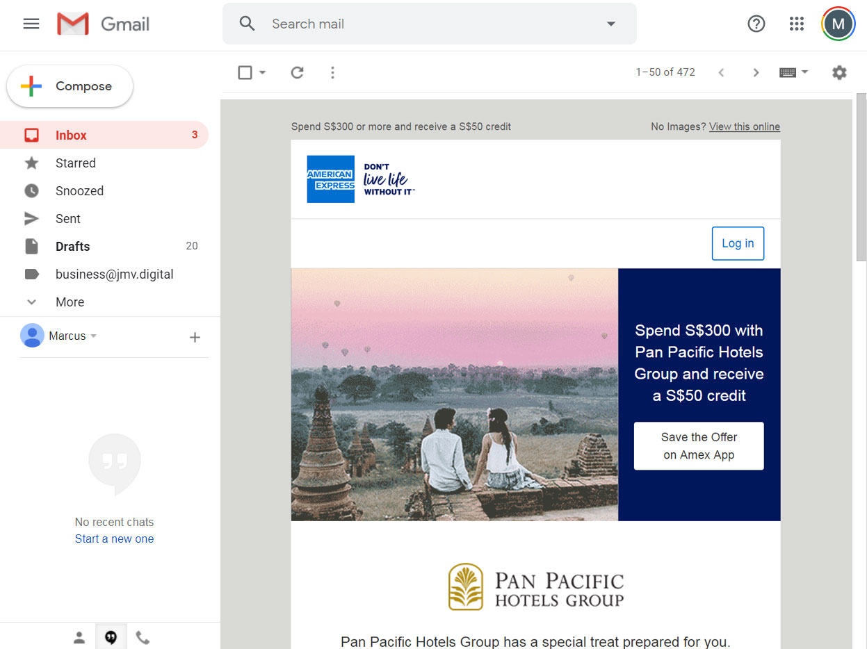Image resolution: width=867 pixels, height=649 pixels.
Task: Open the select options dropdown arrow
Action: (x=262, y=72)
